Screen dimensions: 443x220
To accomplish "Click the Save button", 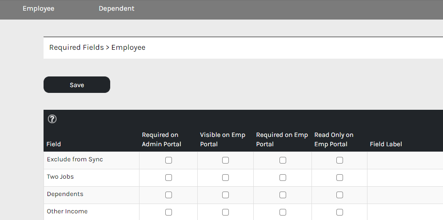I will [77, 84].
